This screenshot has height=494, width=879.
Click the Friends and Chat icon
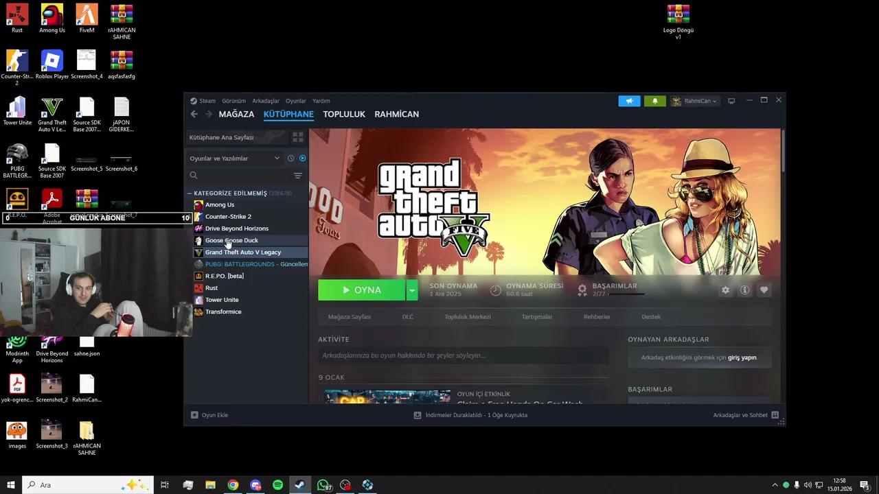point(775,415)
